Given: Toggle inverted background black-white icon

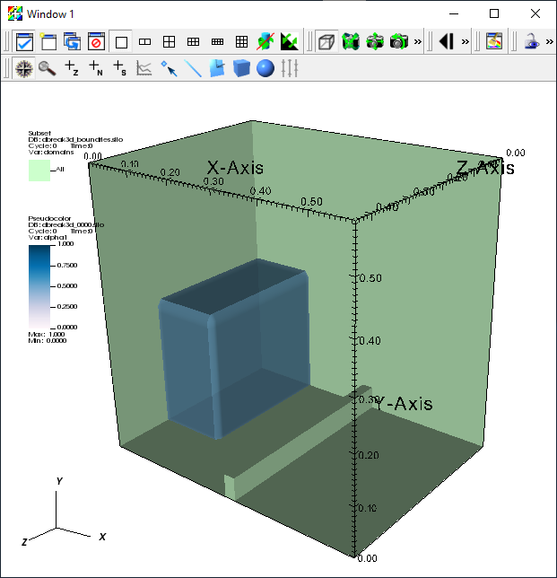Looking at the screenshot, I should [290, 41].
